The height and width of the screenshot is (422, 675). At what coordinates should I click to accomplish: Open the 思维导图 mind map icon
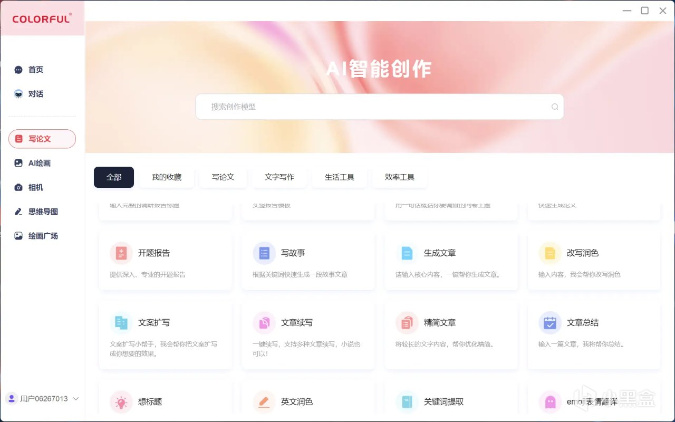(x=18, y=212)
